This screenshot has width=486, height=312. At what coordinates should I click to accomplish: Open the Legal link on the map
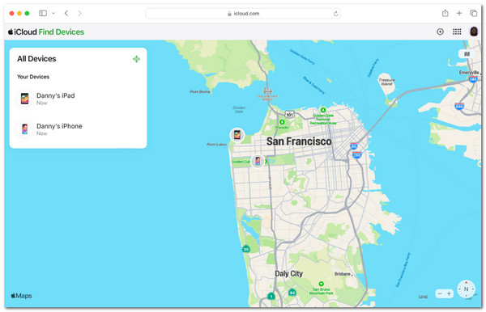[x=423, y=296]
